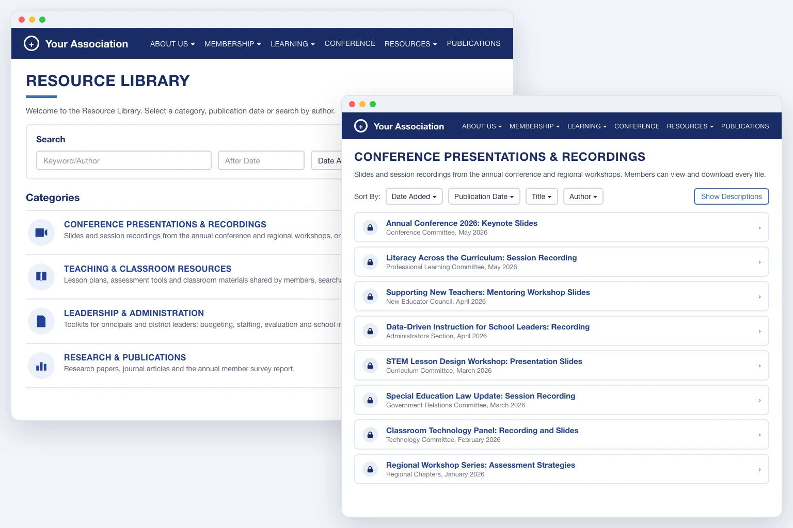The height and width of the screenshot is (528, 793).
Task: Open Literacy Across the Curriculum: Session Recording
Action: point(482,258)
